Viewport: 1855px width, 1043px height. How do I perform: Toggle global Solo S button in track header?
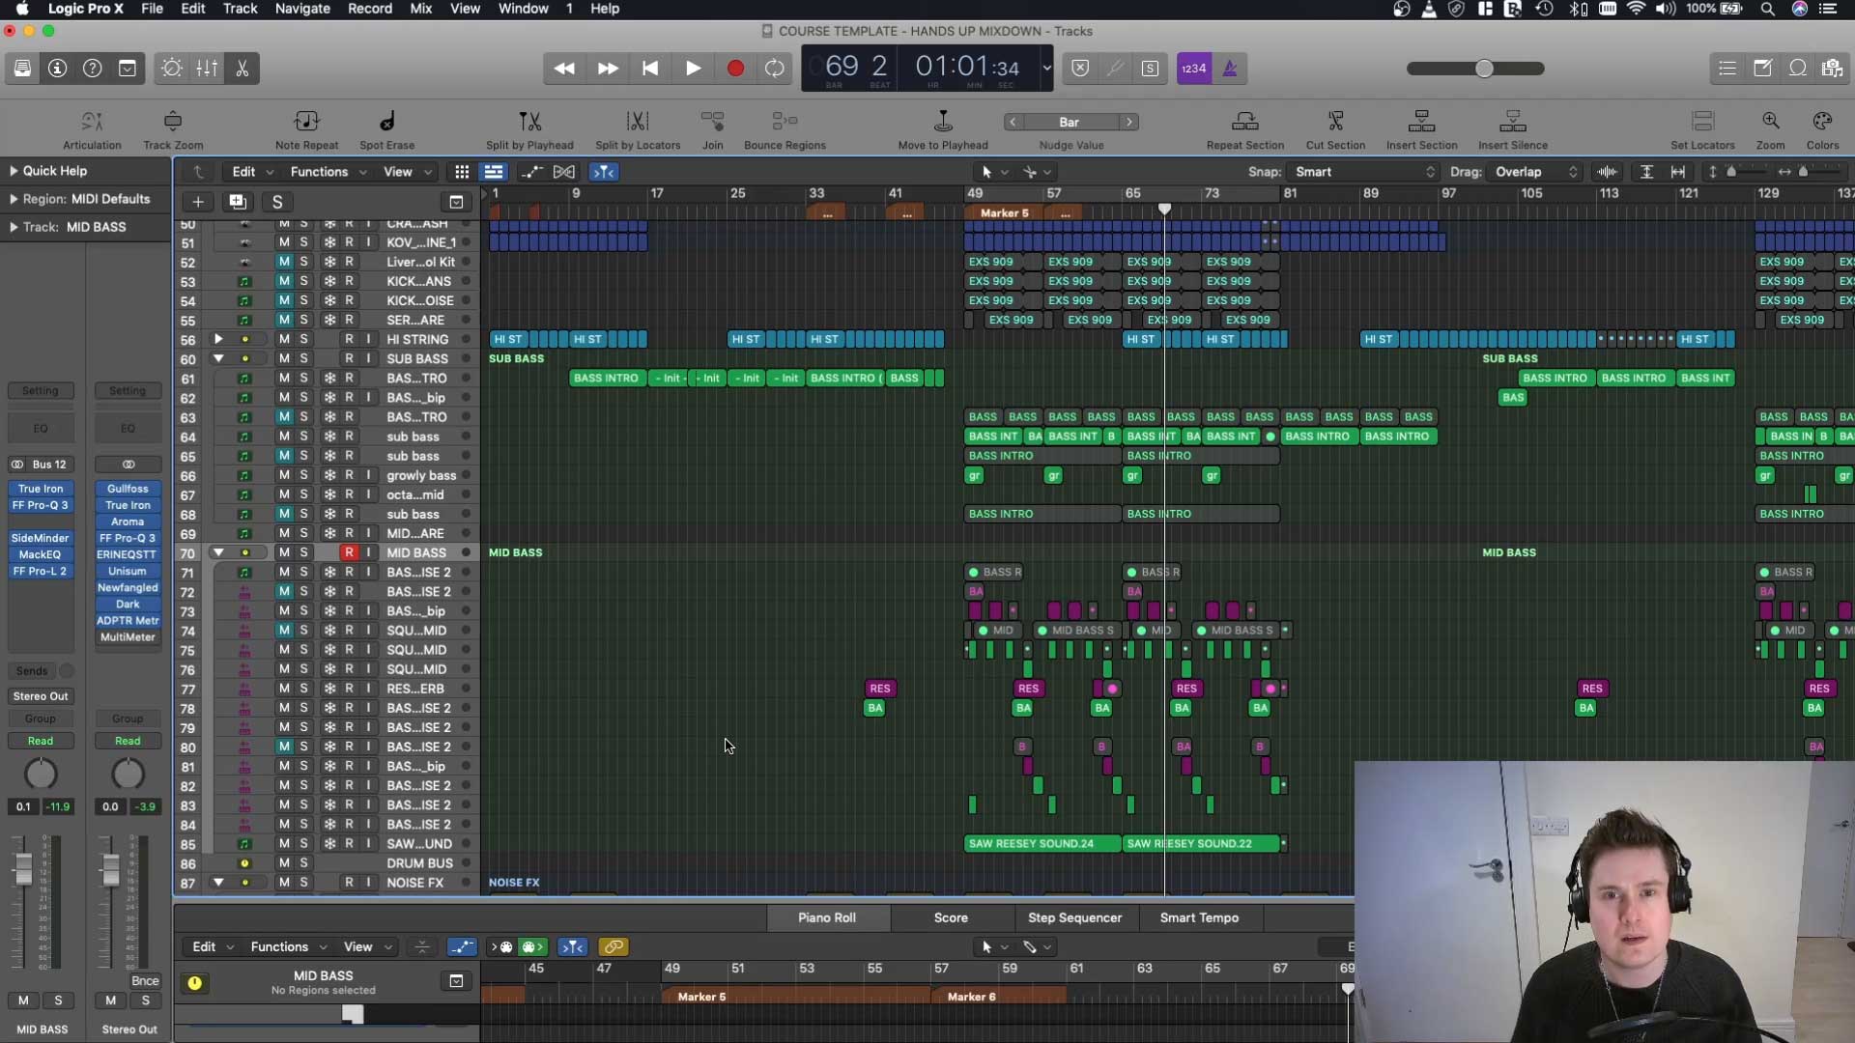point(277,202)
